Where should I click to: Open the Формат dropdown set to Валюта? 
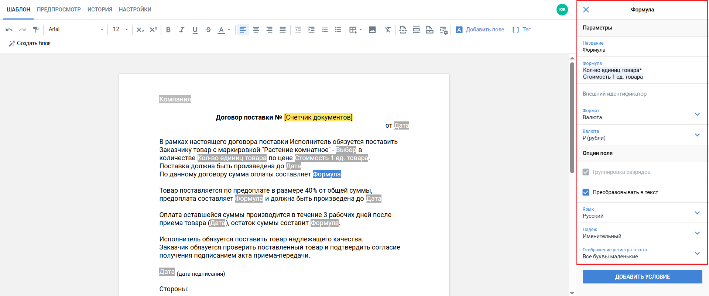(x=642, y=114)
